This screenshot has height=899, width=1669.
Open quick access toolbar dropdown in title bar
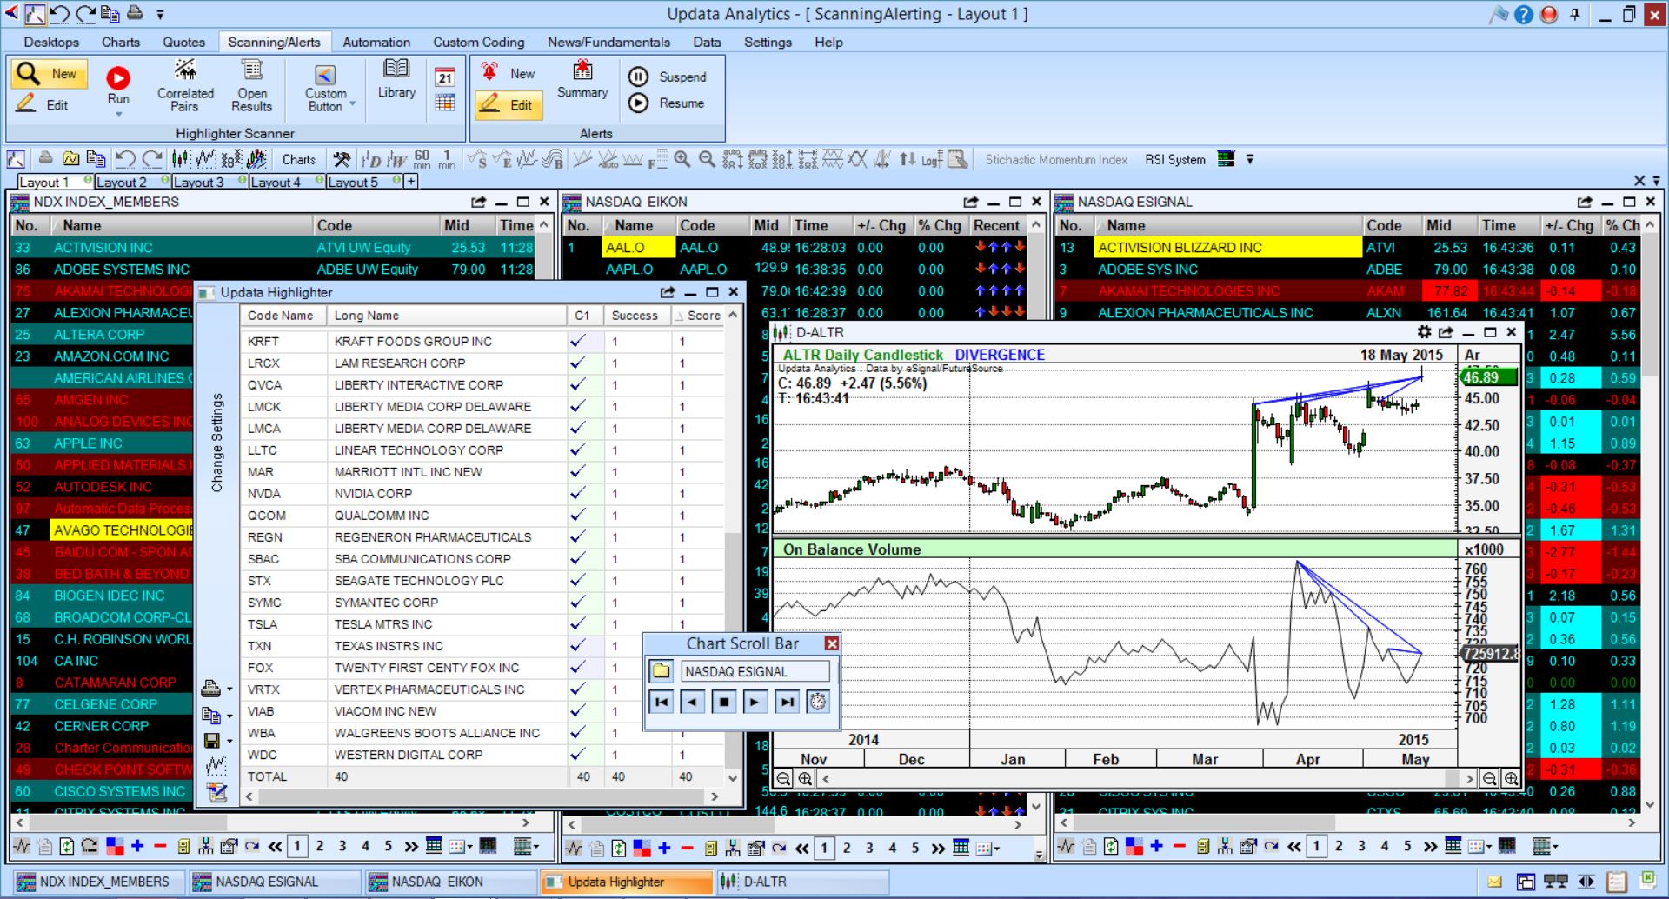[160, 14]
